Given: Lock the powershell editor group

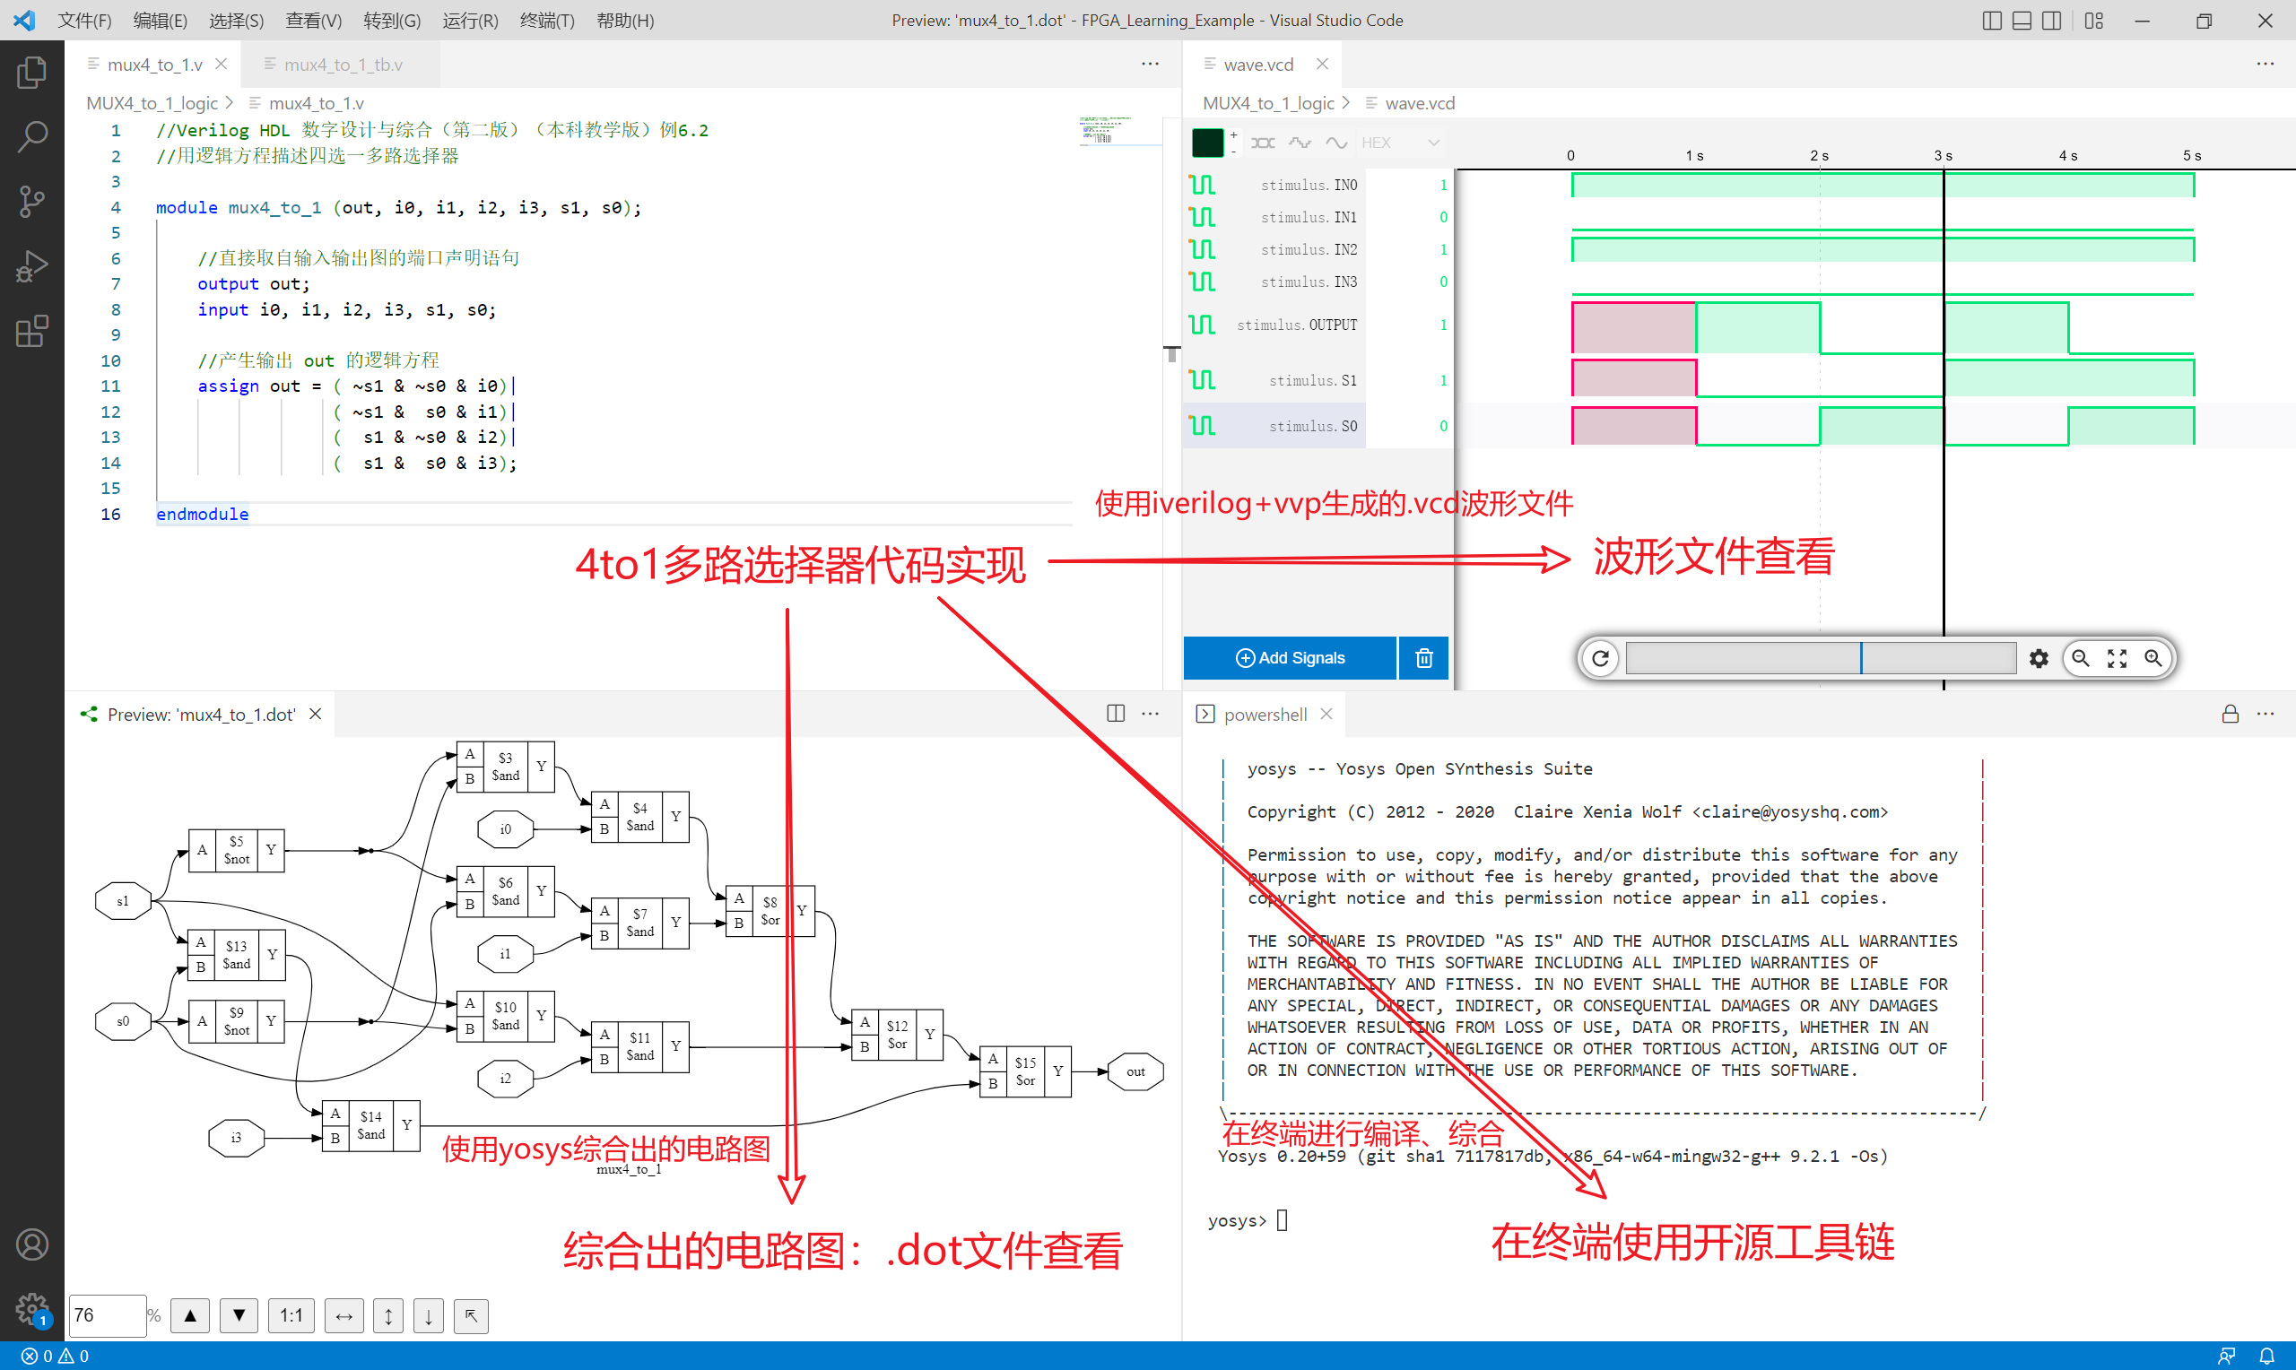Looking at the screenshot, I should tap(2230, 714).
